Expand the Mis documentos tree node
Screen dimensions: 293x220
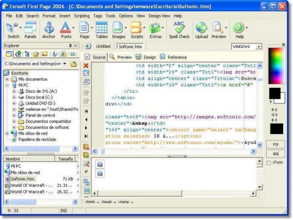(x=7, y=79)
